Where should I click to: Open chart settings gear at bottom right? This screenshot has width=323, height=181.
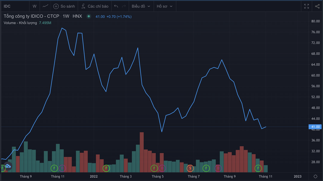[x=315, y=176]
